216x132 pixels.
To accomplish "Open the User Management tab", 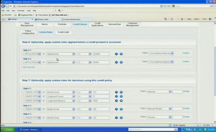I will (27, 24).
